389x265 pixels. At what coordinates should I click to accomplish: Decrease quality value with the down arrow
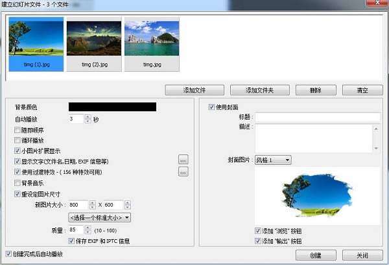(x=88, y=232)
